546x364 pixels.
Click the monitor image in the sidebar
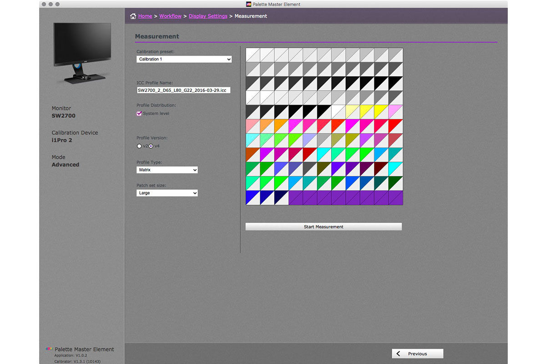point(82,53)
